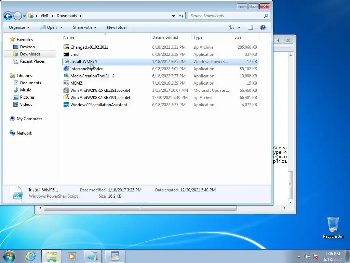
Task: Open Explorer Help icon
Action: (263, 27)
